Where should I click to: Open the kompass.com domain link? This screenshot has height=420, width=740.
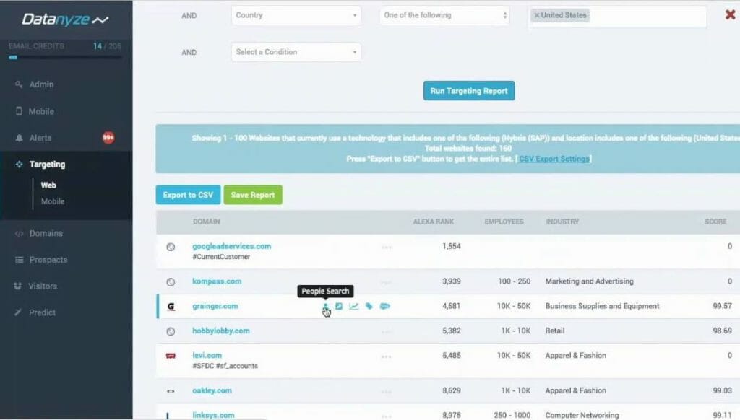pos(217,281)
